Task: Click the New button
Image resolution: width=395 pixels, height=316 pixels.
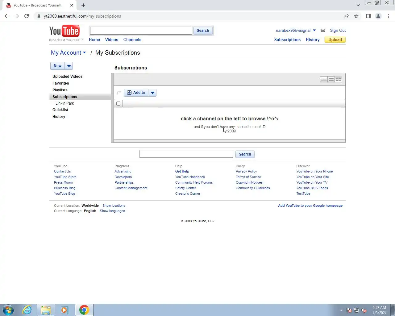Action: click(58, 66)
